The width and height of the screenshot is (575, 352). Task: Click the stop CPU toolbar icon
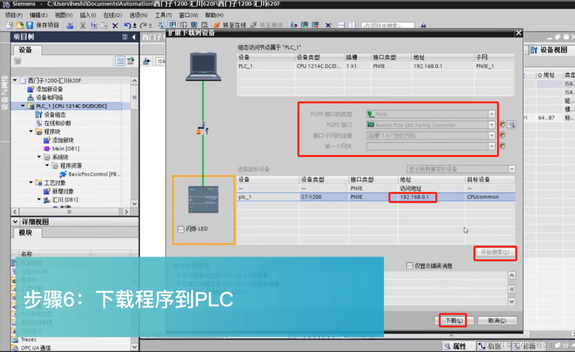pyautogui.click(x=315, y=25)
